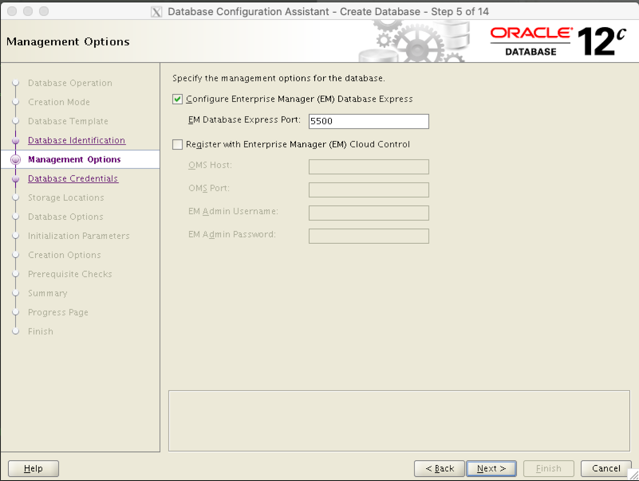Click the Progress Page step label
639x481 pixels.
58,313
